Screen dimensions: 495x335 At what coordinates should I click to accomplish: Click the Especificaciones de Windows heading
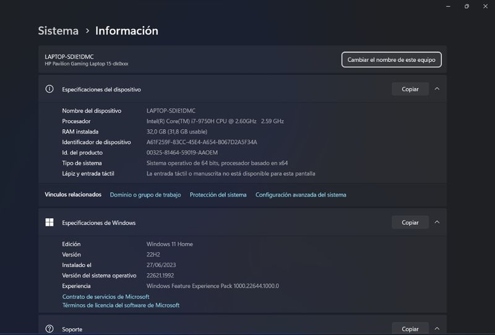(99, 223)
